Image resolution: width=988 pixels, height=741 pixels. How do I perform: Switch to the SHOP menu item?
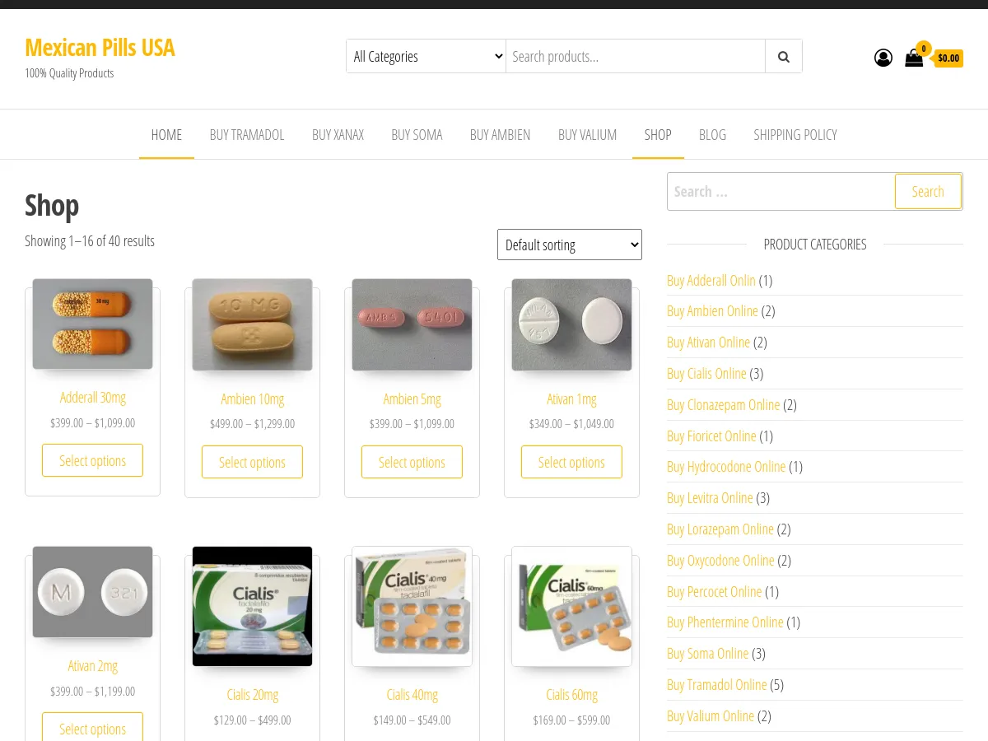pyautogui.click(x=657, y=134)
